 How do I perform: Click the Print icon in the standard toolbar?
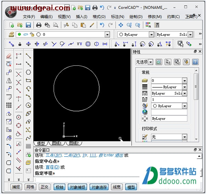(x=39, y=25)
